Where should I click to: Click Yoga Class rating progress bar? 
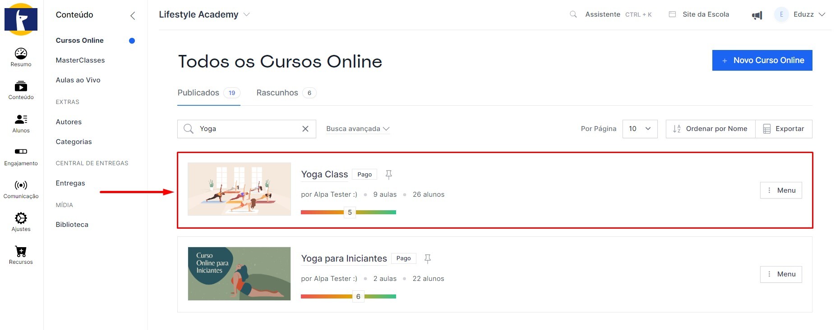click(x=348, y=212)
